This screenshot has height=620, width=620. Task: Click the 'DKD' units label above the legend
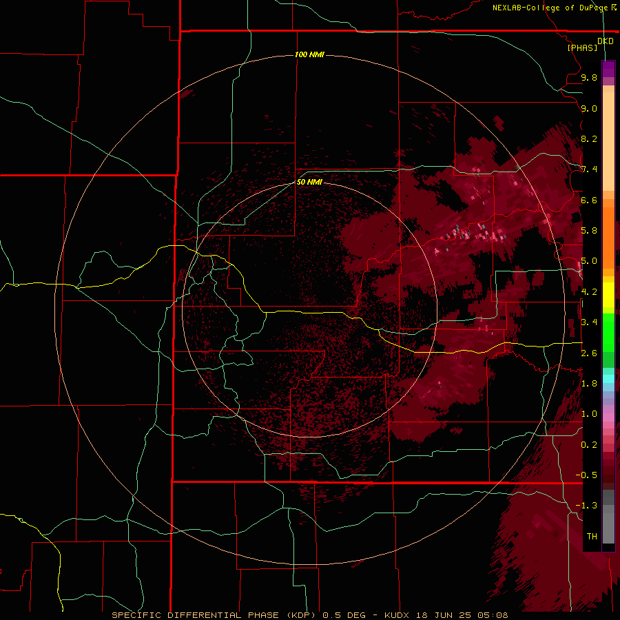(x=606, y=41)
